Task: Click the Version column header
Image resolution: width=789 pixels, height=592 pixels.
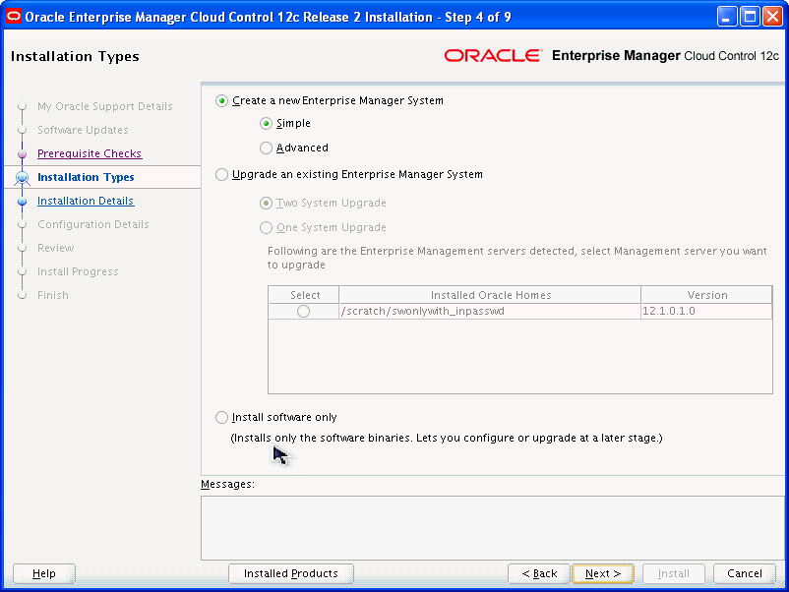Action: tap(706, 295)
